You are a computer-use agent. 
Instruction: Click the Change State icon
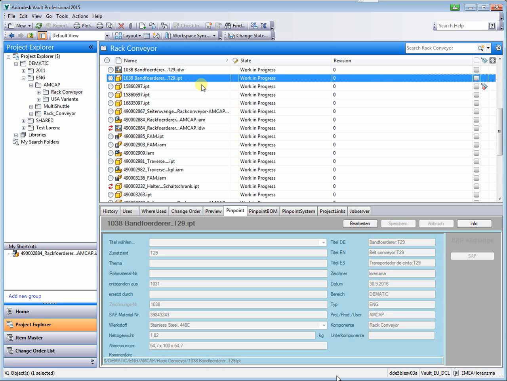click(x=231, y=36)
